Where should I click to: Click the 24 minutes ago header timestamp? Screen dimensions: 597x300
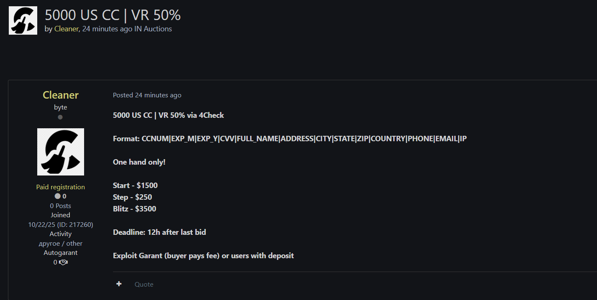[107, 29]
